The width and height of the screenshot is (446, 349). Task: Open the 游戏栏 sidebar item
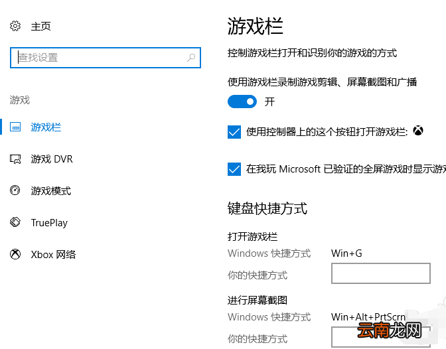pyautogui.click(x=46, y=127)
